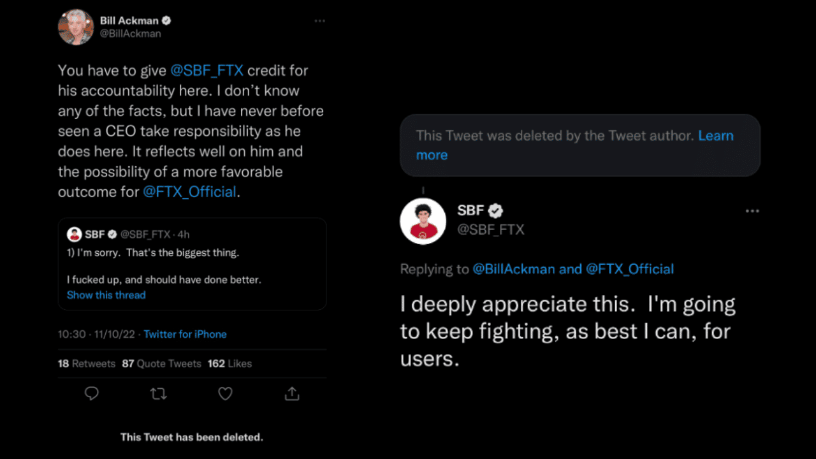Click the "Show this thread" link
This screenshot has width=816, height=459.
pos(106,295)
